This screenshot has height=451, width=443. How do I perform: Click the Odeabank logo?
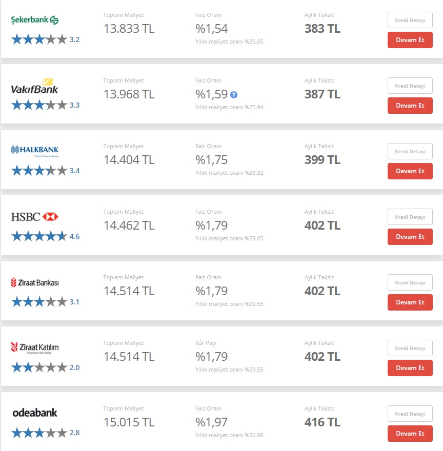tap(35, 413)
